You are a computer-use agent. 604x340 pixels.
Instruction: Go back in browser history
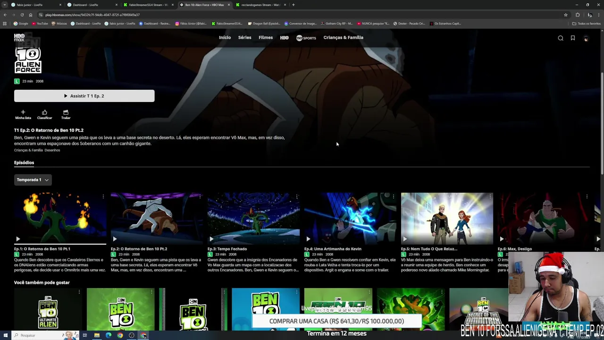click(5, 15)
